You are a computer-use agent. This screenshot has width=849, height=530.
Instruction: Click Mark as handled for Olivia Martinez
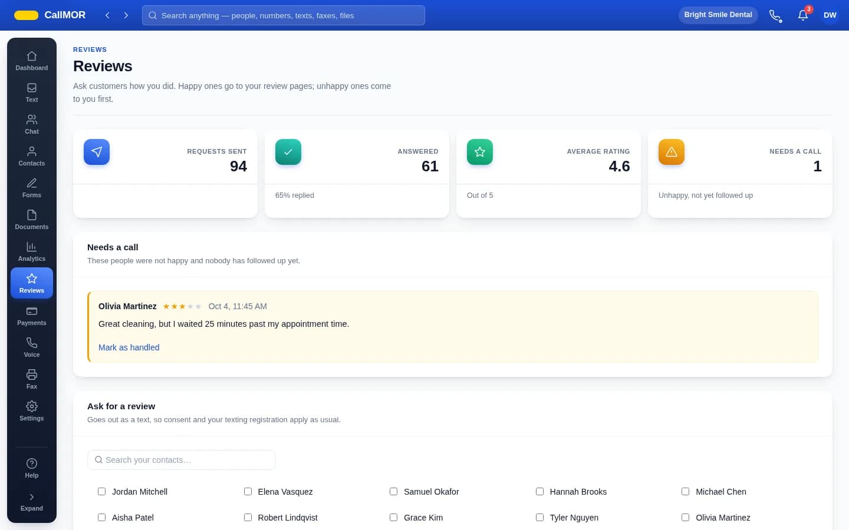129,347
